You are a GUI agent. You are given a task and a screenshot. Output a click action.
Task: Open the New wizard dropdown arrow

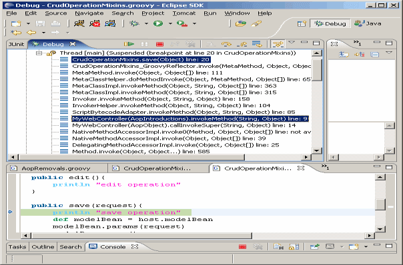(28, 23)
